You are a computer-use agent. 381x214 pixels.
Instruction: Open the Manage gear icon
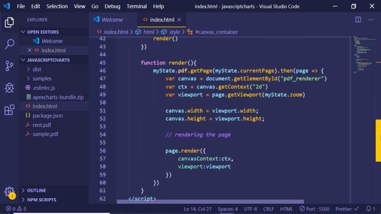(10, 191)
